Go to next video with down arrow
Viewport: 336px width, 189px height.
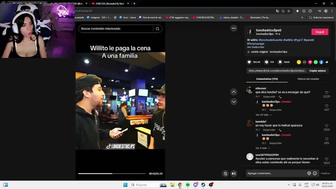(234, 102)
